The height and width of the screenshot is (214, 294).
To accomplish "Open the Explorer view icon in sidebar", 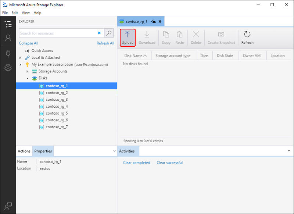I will (8, 24).
